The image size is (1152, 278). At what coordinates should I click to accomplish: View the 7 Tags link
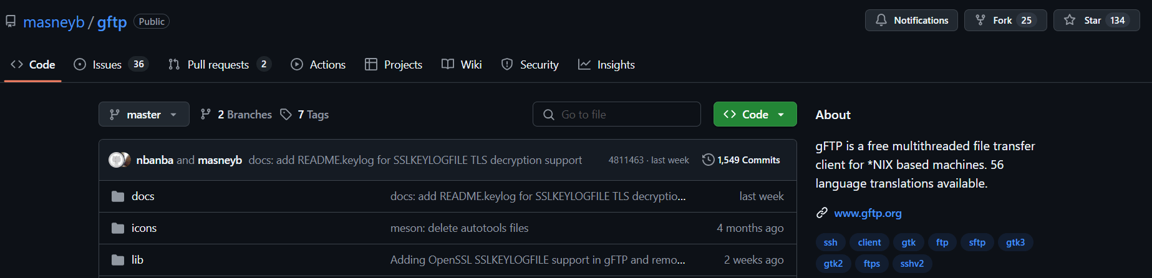[x=304, y=114]
